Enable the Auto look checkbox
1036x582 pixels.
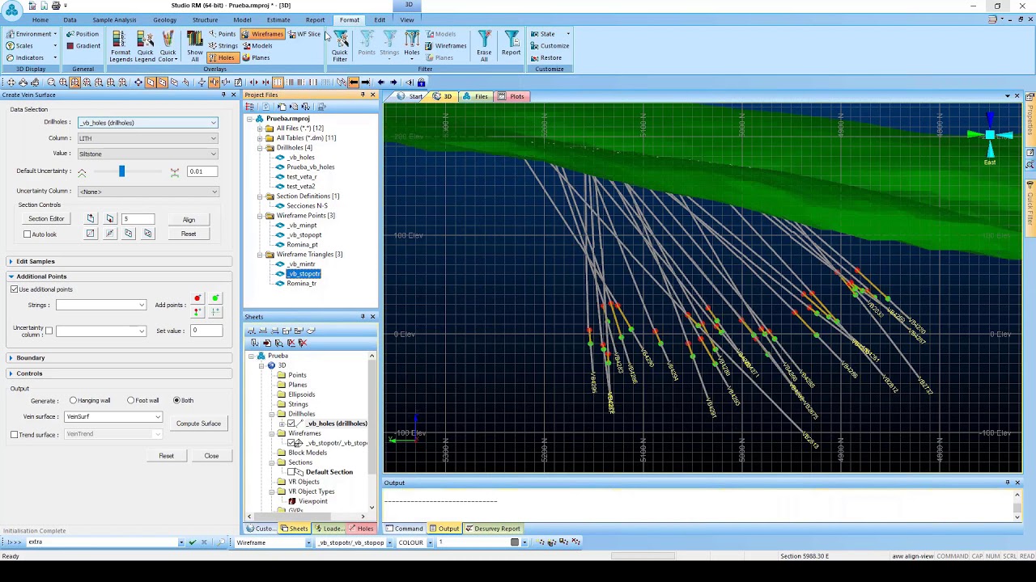(28, 234)
